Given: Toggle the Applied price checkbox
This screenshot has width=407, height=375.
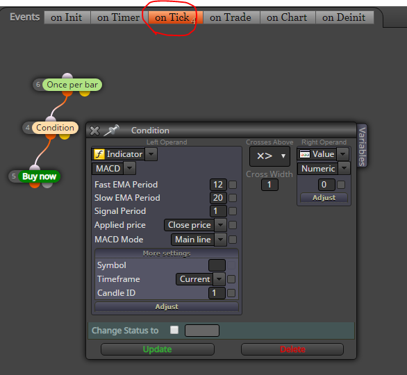Looking at the screenshot, I should point(233,225).
